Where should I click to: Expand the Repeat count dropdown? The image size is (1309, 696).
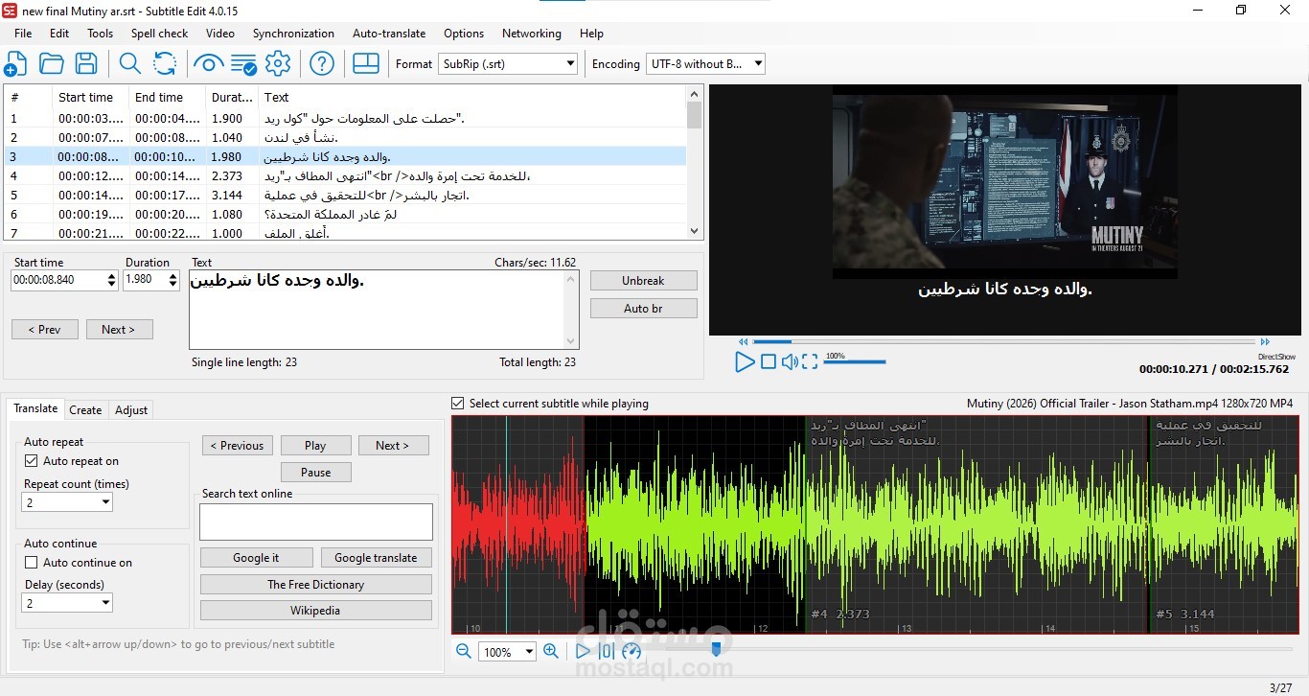tap(67, 502)
